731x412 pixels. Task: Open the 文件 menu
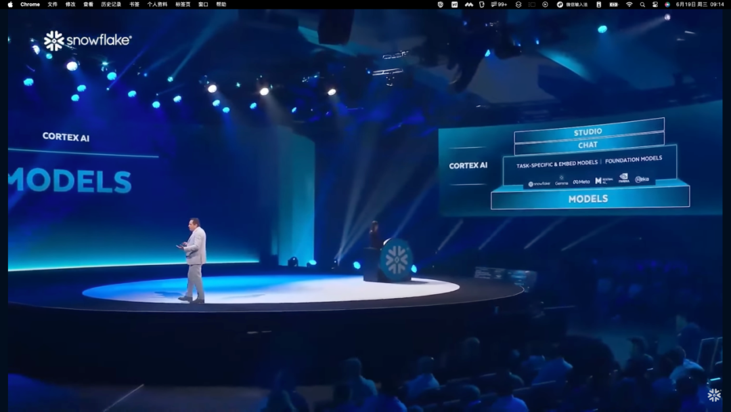(53, 4)
